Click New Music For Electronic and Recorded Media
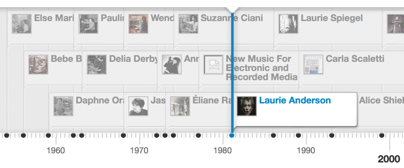 [261, 68]
